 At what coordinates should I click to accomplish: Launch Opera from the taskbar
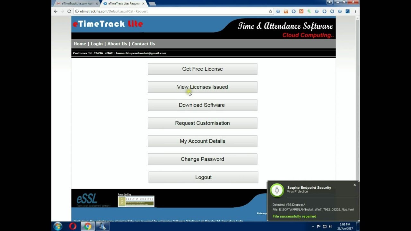pyautogui.click(x=73, y=227)
